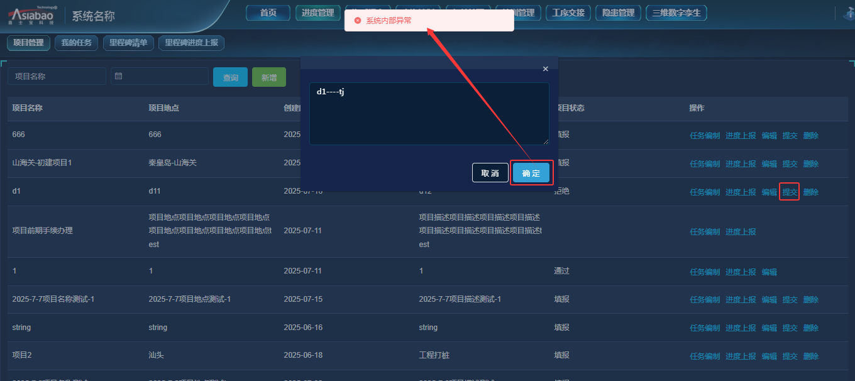855x381 pixels.
Task: Click 删除 for project 666
Action: coord(811,136)
